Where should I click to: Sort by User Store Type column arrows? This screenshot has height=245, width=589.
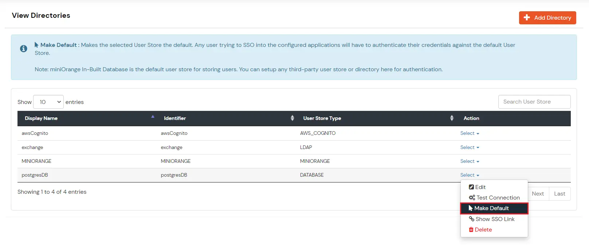point(452,118)
